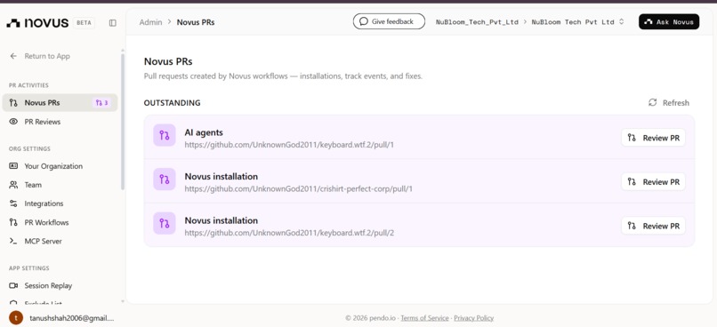Click the purple PR icon for AI agents

[165, 135]
